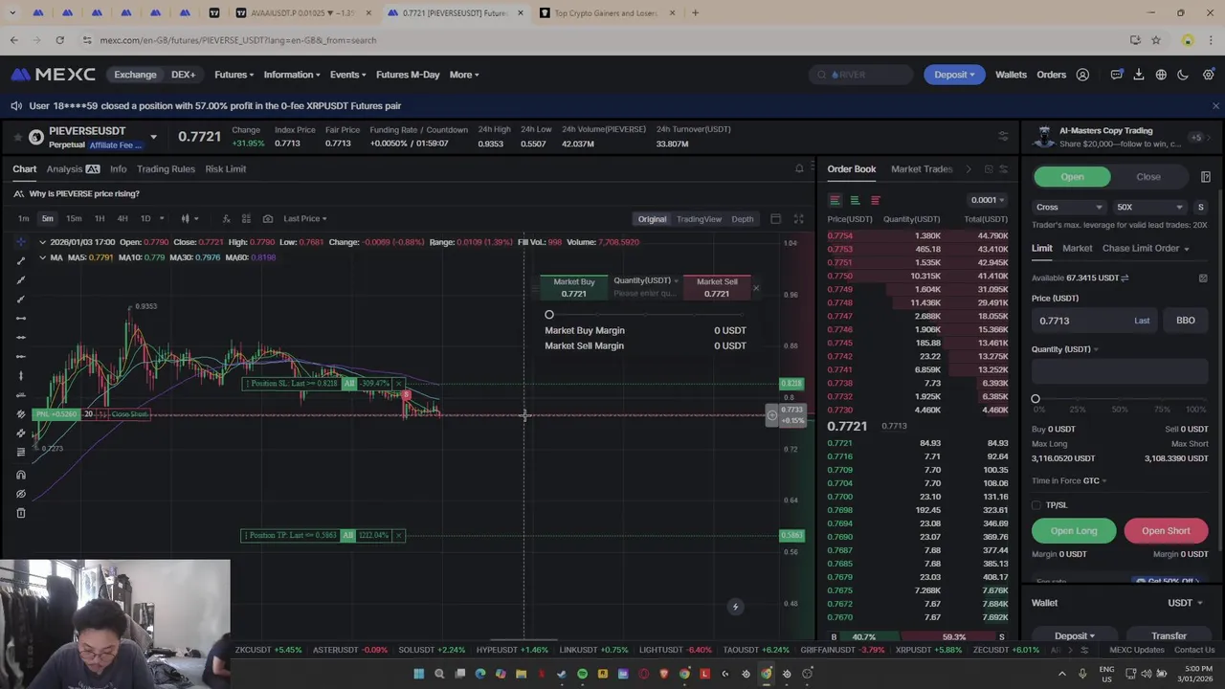Click the order quantity percentage slider handle
This screenshot has height=689, width=1225.
point(1036,399)
